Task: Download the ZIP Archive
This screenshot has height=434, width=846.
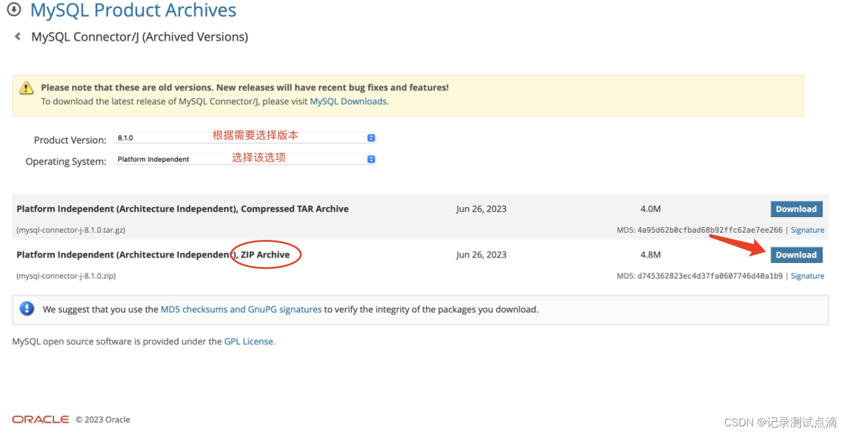Action: (796, 255)
